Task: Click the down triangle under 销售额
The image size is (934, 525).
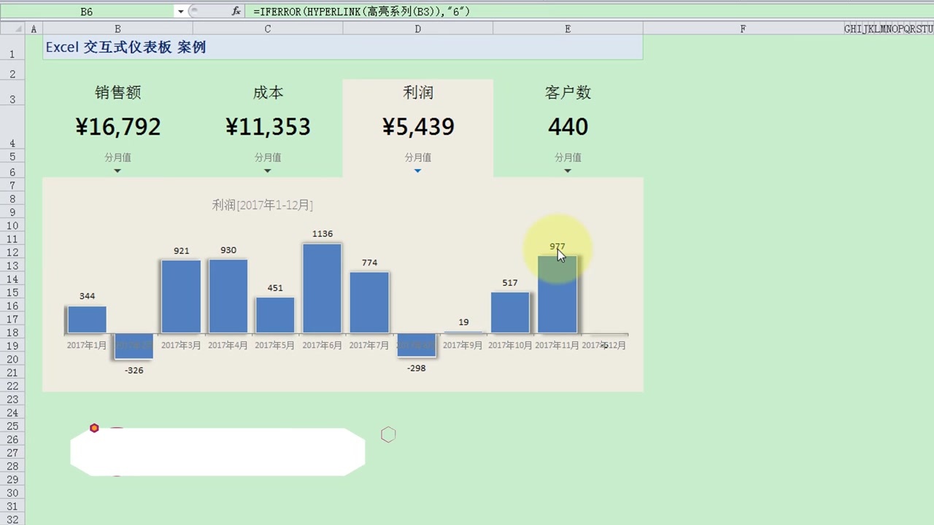Action: click(117, 171)
